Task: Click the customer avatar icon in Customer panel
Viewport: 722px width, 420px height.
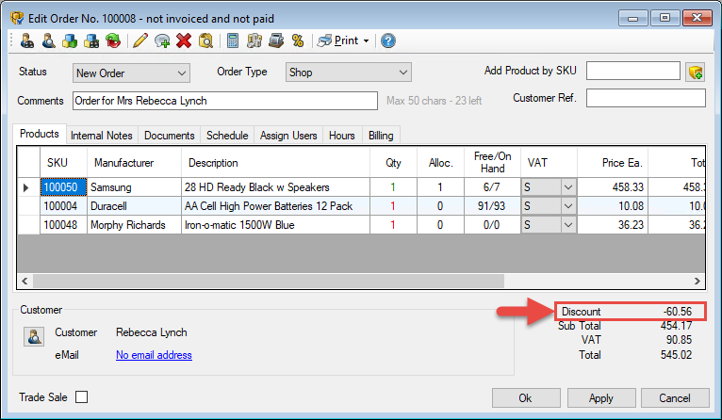Action: (34, 337)
